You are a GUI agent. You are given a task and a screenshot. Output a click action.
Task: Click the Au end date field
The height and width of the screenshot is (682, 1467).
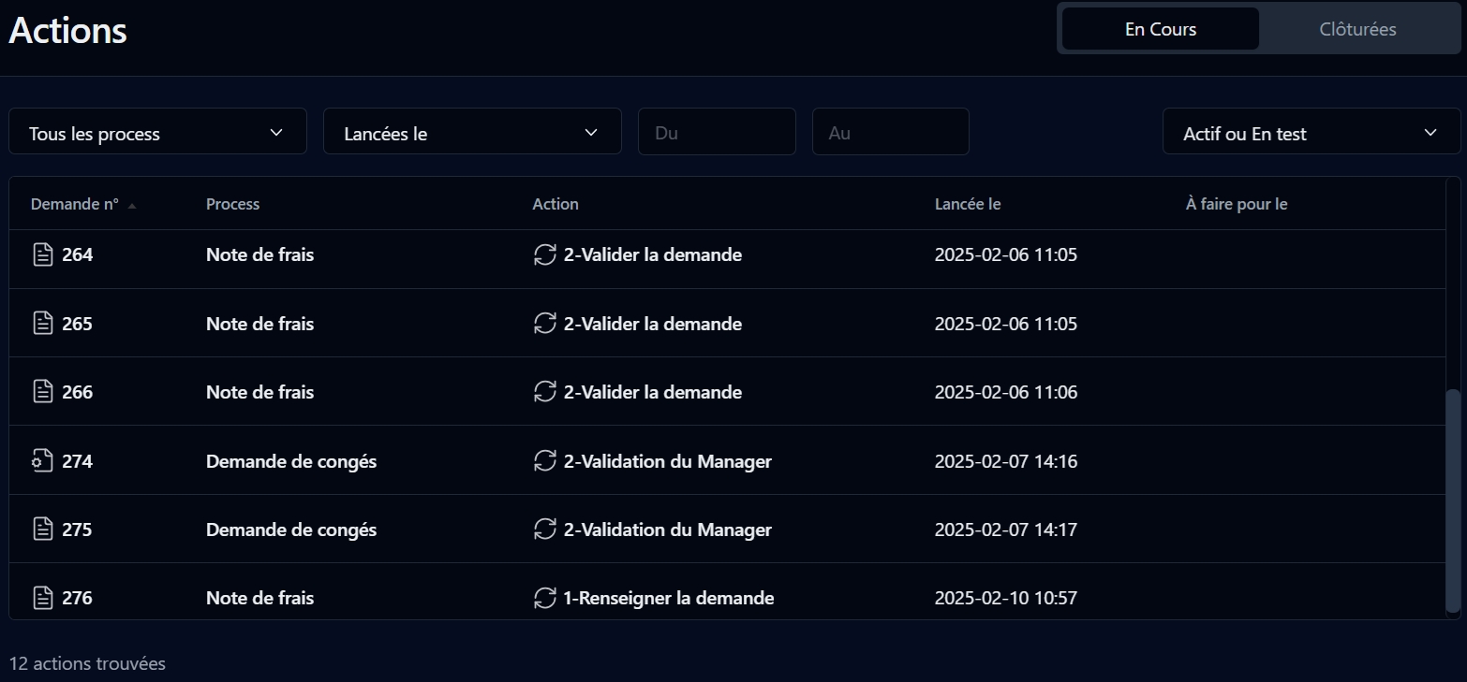point(890,132)
